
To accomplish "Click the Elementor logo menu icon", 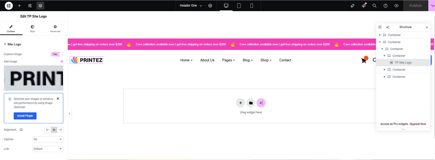I will [x=9, y=6].
